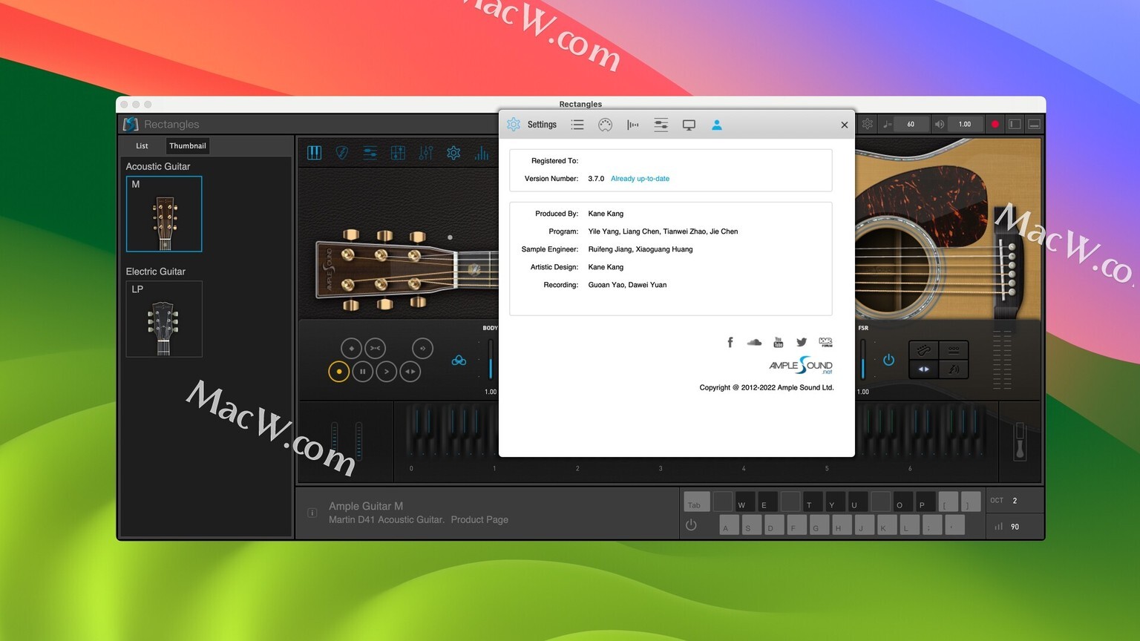Toggle the right-arrow round button
Image resolution: width=1140 pixels, height=641 pixels.
(x=387, y=371)
